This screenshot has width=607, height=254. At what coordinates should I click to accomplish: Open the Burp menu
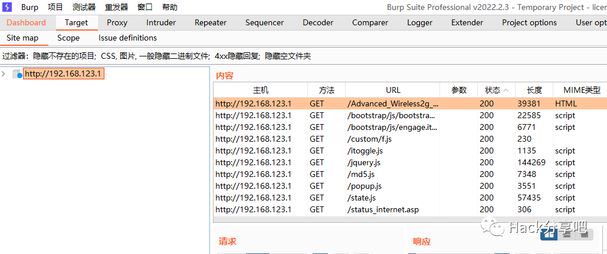[x=30, y=7]
